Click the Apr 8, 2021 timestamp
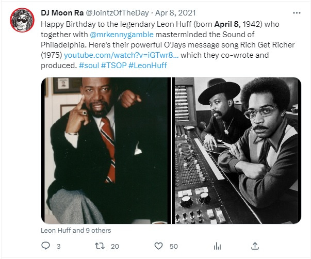Viewport: 311px width, 259px height. pyautogui.click(x=175, y=13)
